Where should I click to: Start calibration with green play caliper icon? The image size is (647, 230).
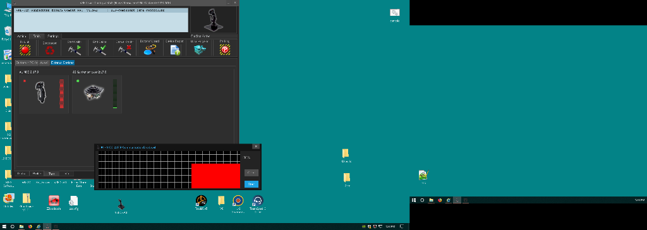click(x=75, y=50)
